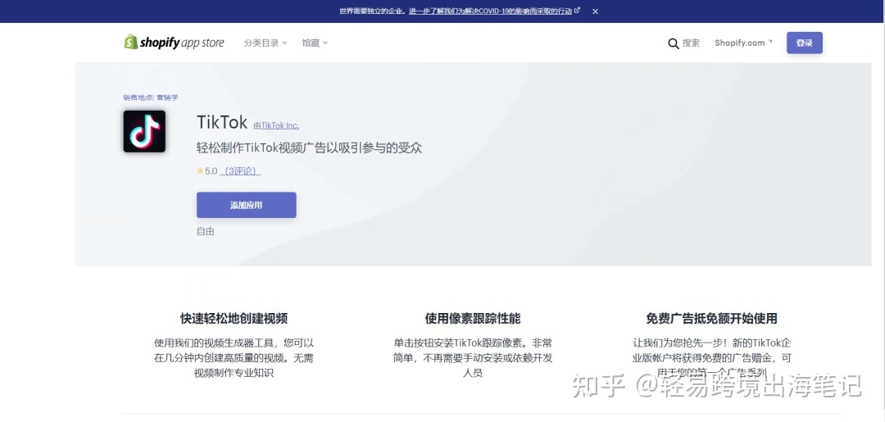This screenshot has width=885, height=422.
Task: Open the 营销学 category breadcrumb
Action: (167, 98)
